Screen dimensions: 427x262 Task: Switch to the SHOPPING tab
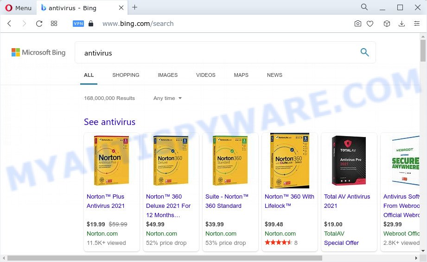(x=126, y=75)
